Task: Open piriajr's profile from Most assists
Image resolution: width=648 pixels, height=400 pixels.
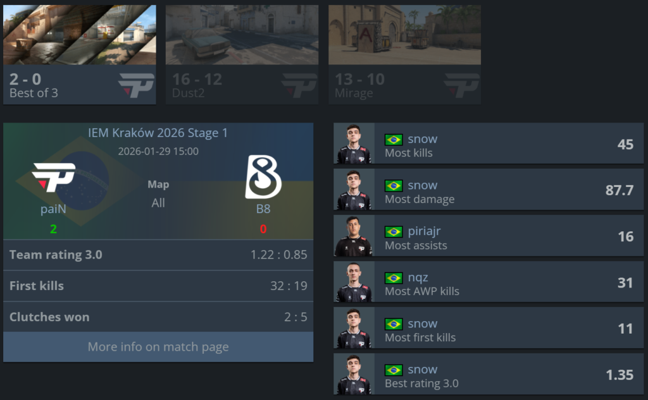Action: click(425, 231)
